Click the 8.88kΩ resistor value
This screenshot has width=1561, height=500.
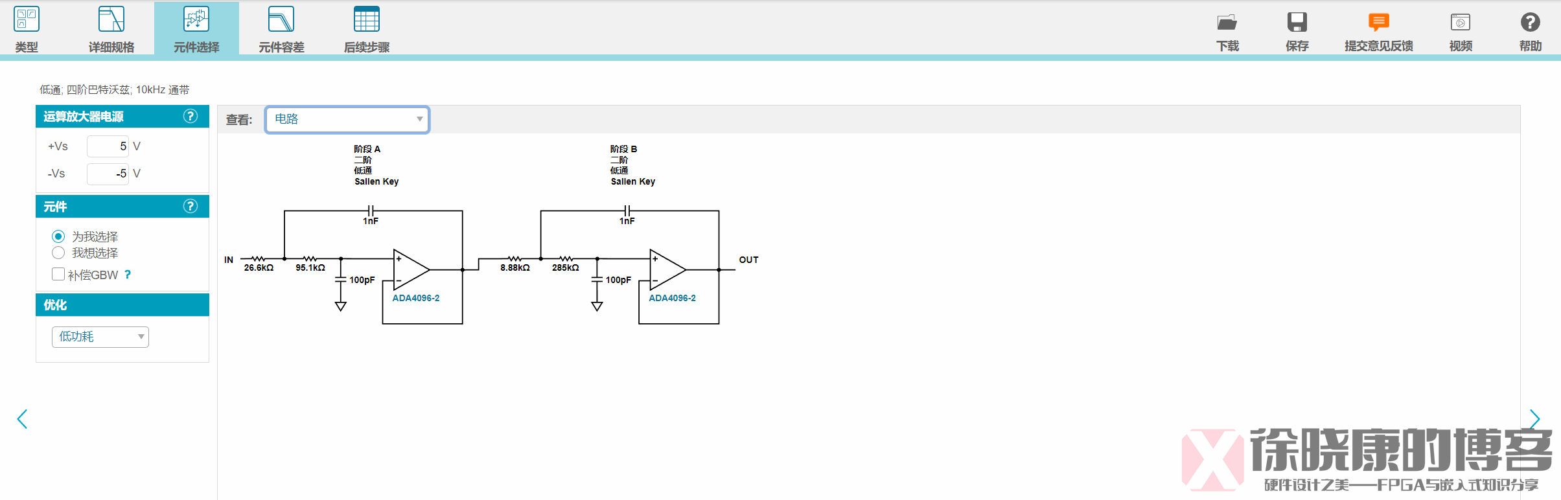[x=515, y=267]
